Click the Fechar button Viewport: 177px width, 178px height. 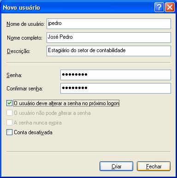pyautogui.click(x=153, y=166)
